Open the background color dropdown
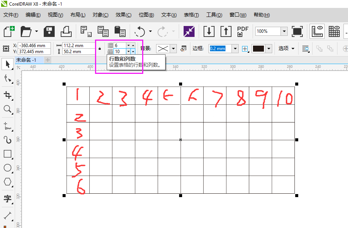Image resolution: width=348 pixels, height=228 pixels. click(173, 49)
